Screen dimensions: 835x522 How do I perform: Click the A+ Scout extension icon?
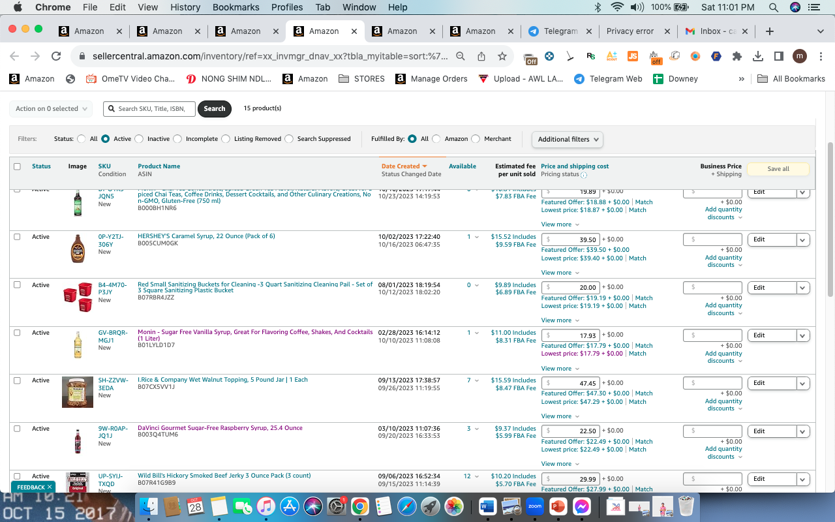pos(611,57)
